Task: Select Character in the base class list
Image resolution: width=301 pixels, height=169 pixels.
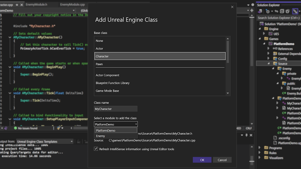Action: 160,56
